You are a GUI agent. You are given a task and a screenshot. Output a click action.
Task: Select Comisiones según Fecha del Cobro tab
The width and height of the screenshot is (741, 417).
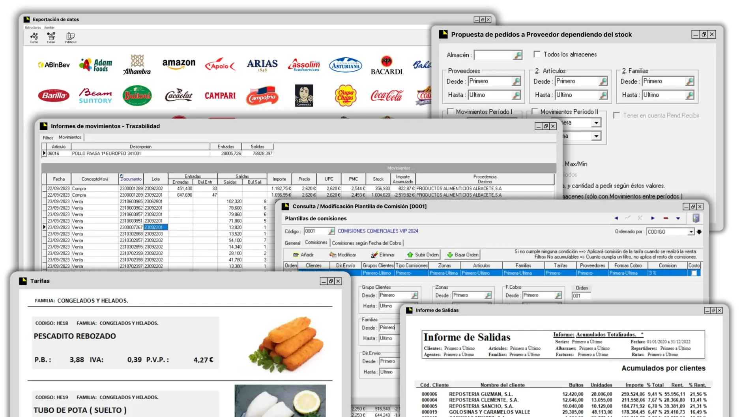tap(367, 243)
